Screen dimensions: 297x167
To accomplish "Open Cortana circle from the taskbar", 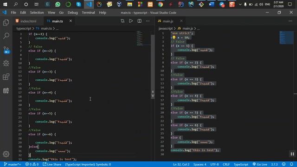I will click(x=26, y=4).
